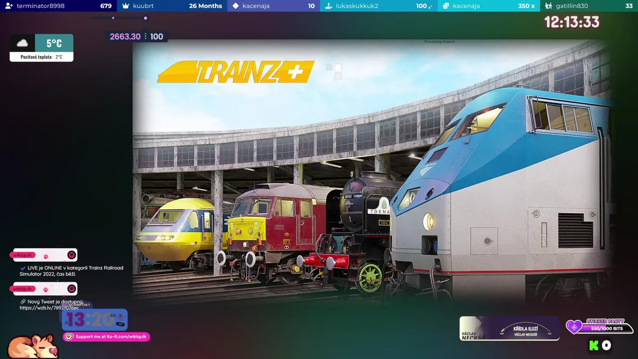This screenshot has width=638, height=359.
Task: Click the diamond bits icon beside kacenaja 10
Action: click(236, 6)
